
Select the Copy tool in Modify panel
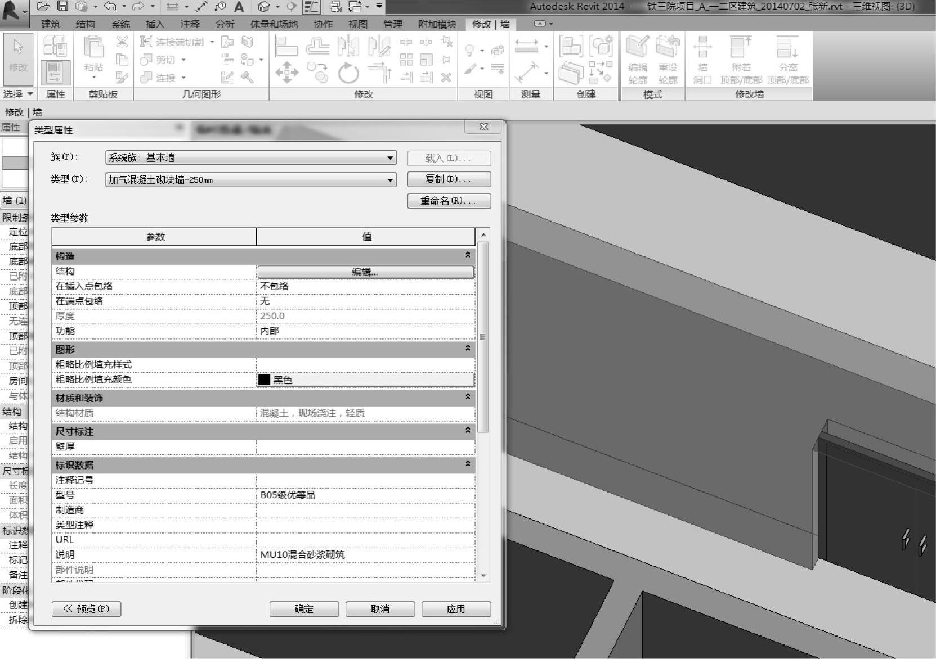317,73
